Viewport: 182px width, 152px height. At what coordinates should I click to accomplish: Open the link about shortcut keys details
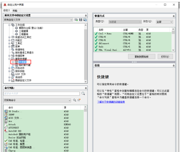pos(111,102)
